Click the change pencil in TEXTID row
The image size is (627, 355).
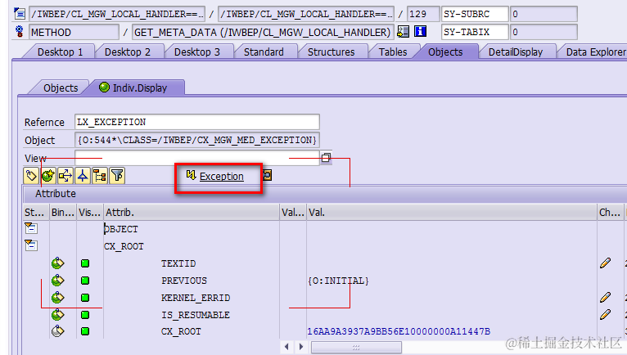pyautogui.click(x=606, y=263)
